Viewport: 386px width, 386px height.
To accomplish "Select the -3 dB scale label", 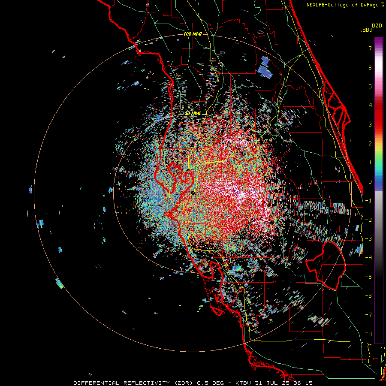I will [368, 239].
